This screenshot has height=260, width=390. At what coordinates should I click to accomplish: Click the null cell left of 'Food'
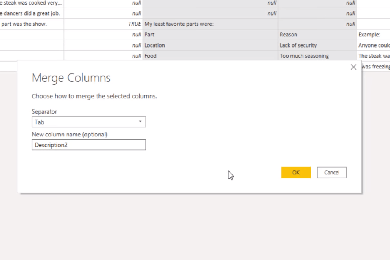(x=103, y=56)
